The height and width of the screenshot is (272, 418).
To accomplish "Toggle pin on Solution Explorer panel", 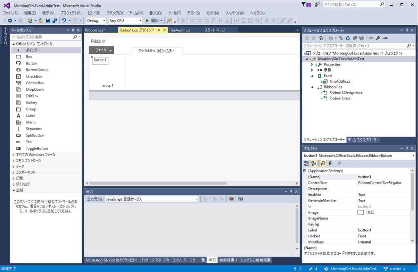I will coord(407,30).
